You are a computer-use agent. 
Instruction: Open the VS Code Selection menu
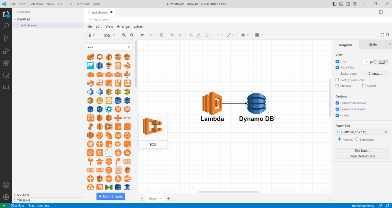coord(36,4)
